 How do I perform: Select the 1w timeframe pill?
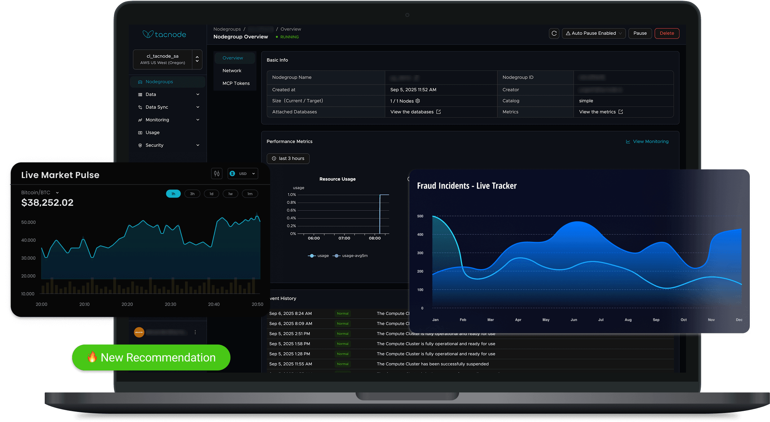coord(230,194)
